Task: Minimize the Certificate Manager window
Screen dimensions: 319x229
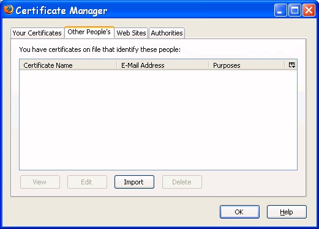Action: click(x=280, y=10)
